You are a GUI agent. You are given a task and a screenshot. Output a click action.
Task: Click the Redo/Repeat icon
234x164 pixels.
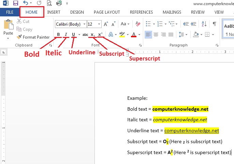(39, 3)
